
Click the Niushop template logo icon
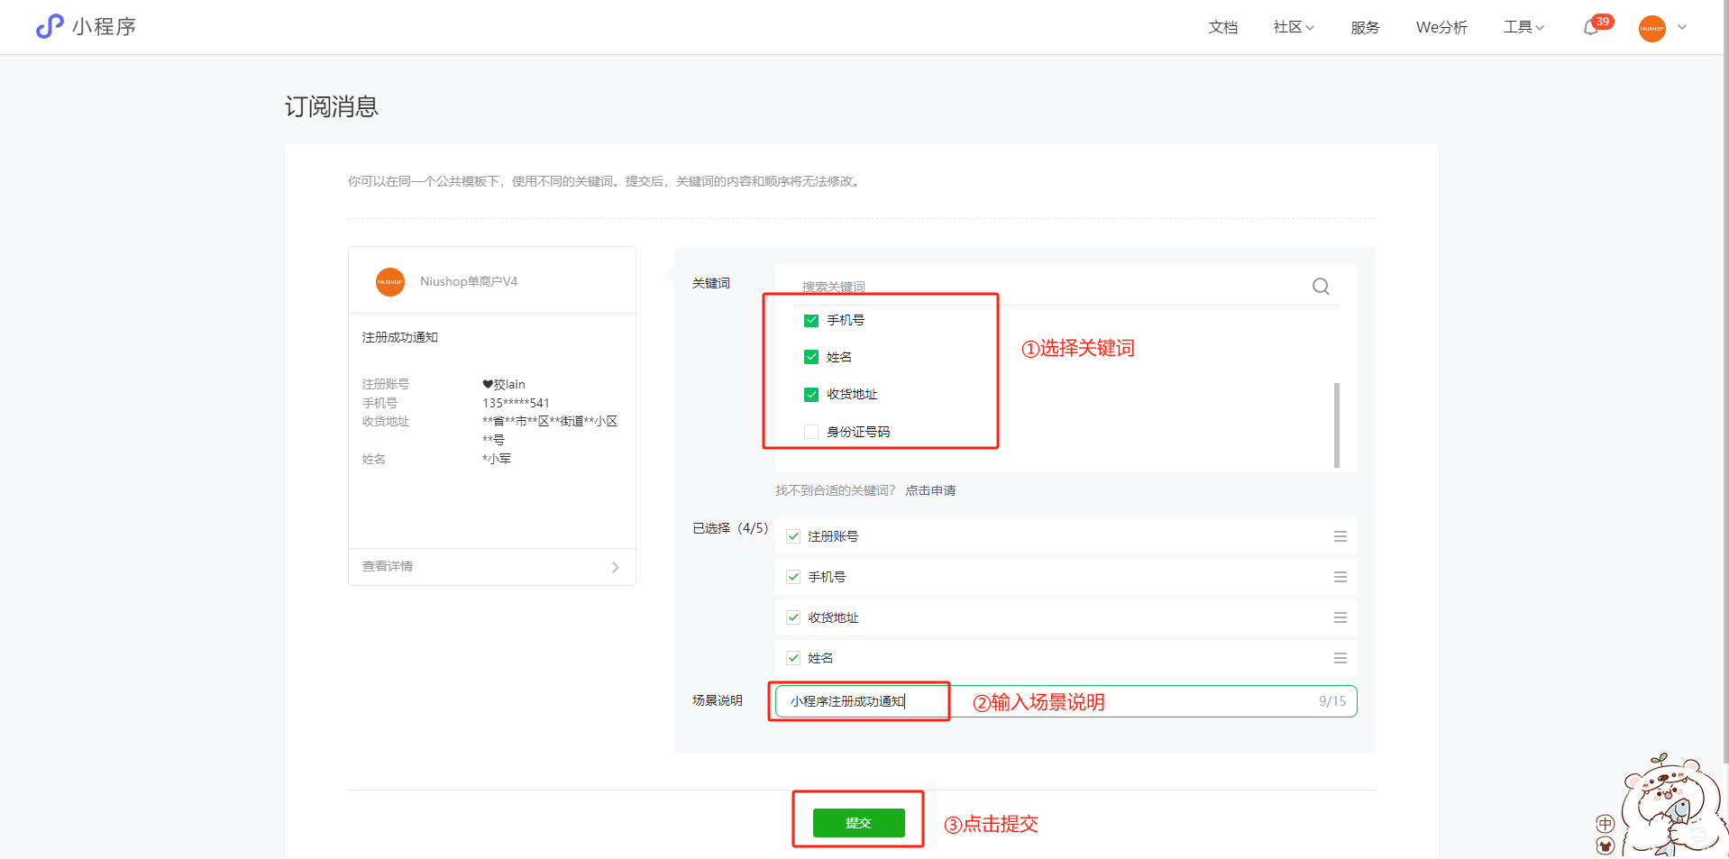390,282
